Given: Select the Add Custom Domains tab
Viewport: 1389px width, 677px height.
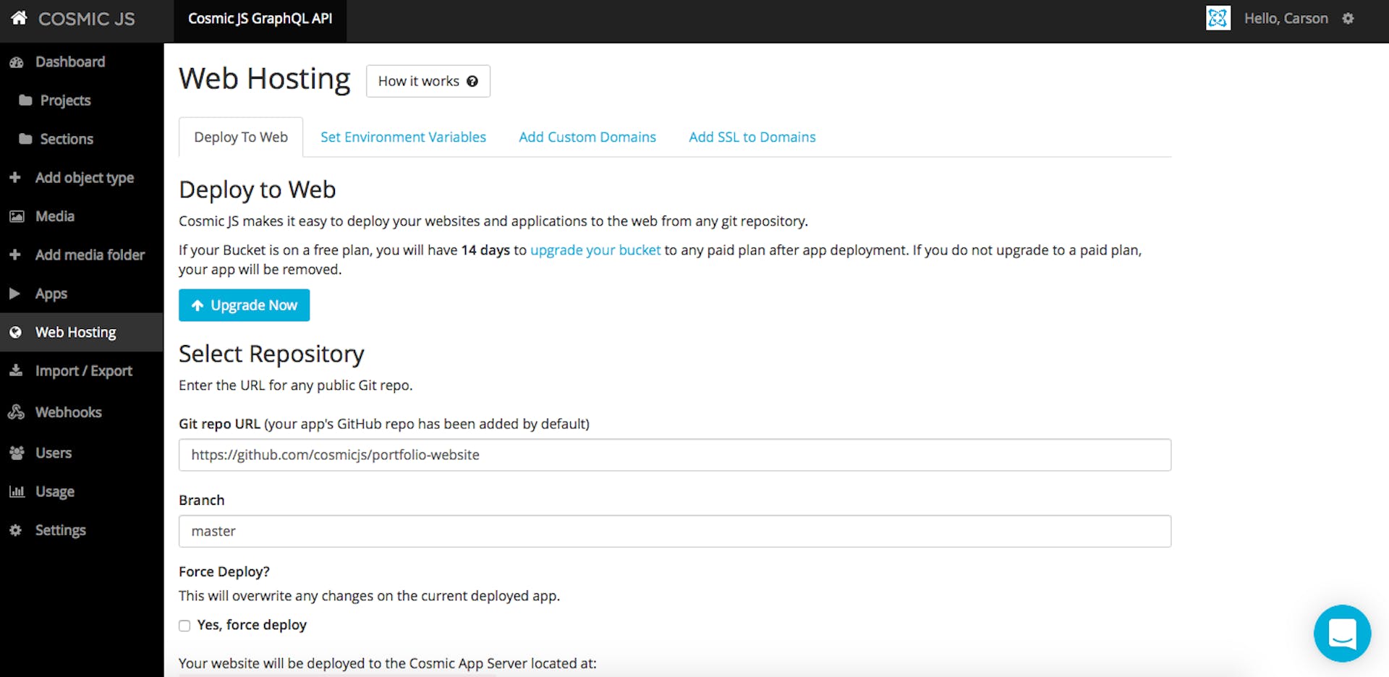Looking at the screenshot, I should [587, 137].
